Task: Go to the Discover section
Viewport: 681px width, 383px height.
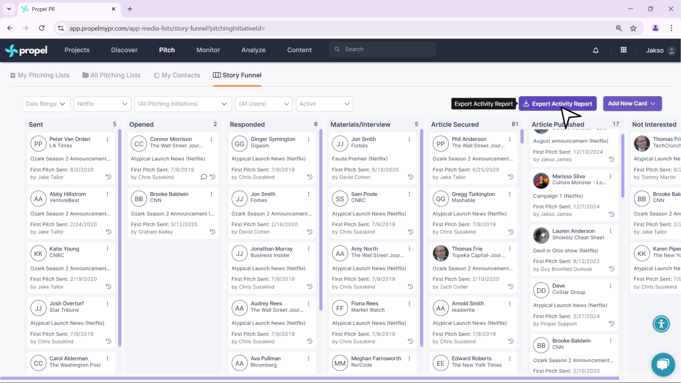Action: [x=124, y=50]
